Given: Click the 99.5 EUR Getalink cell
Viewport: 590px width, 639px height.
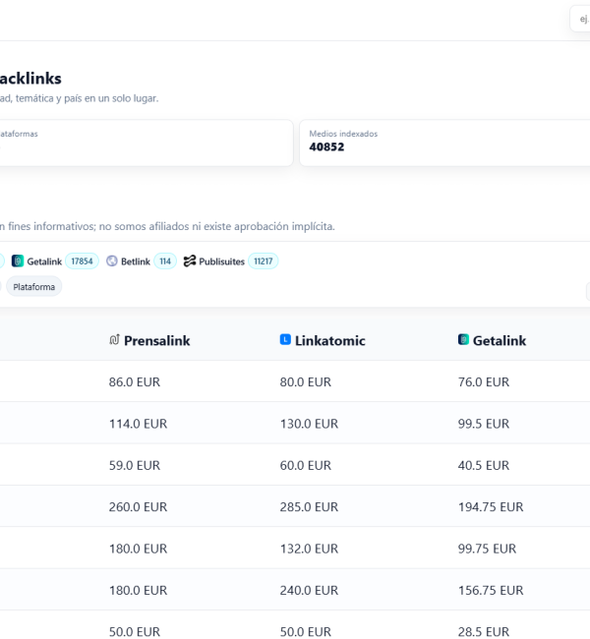Looking at the screenshot, I should pyautogui.click(x=484, y=424).
